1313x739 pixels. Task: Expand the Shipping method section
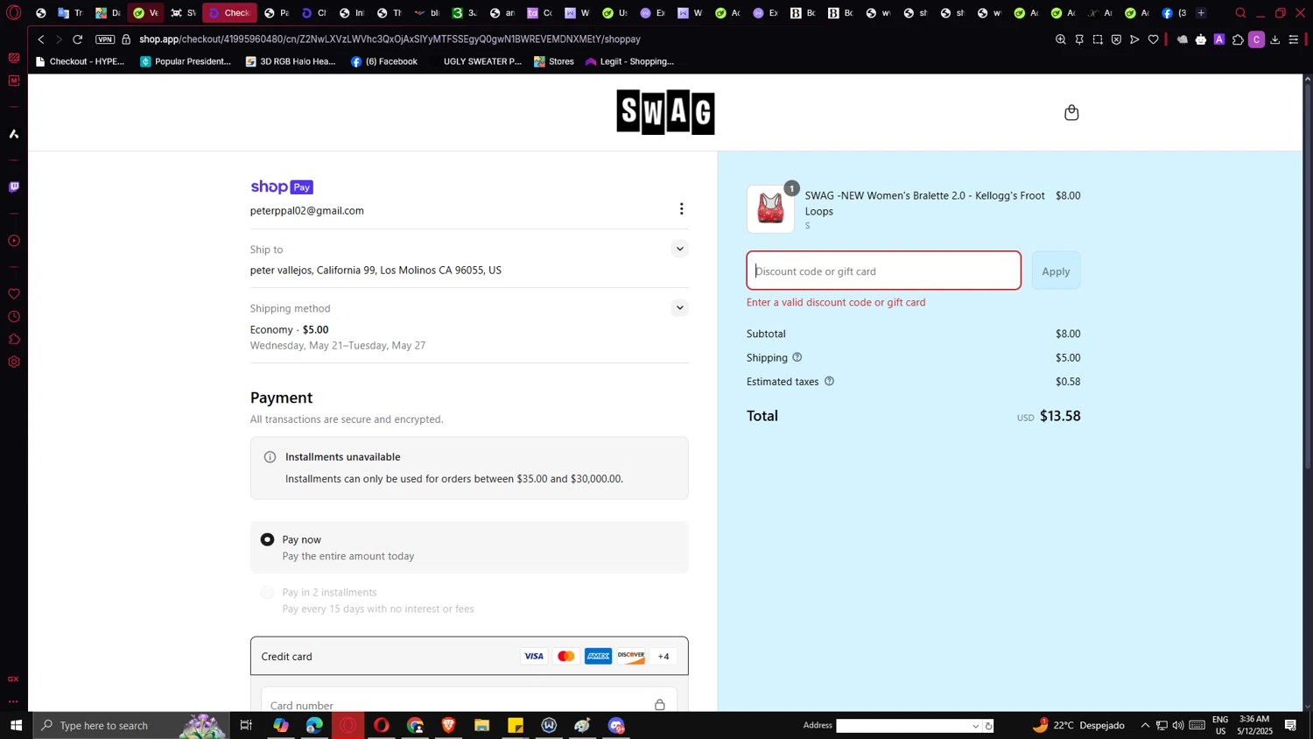[679, 307]
